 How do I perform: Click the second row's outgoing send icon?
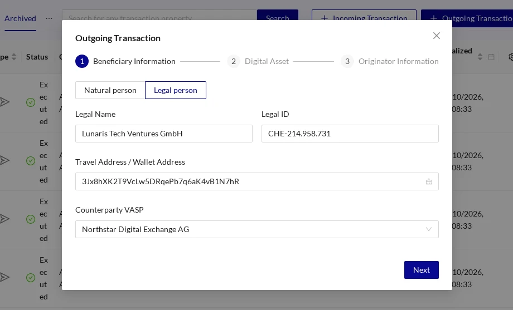4,160
